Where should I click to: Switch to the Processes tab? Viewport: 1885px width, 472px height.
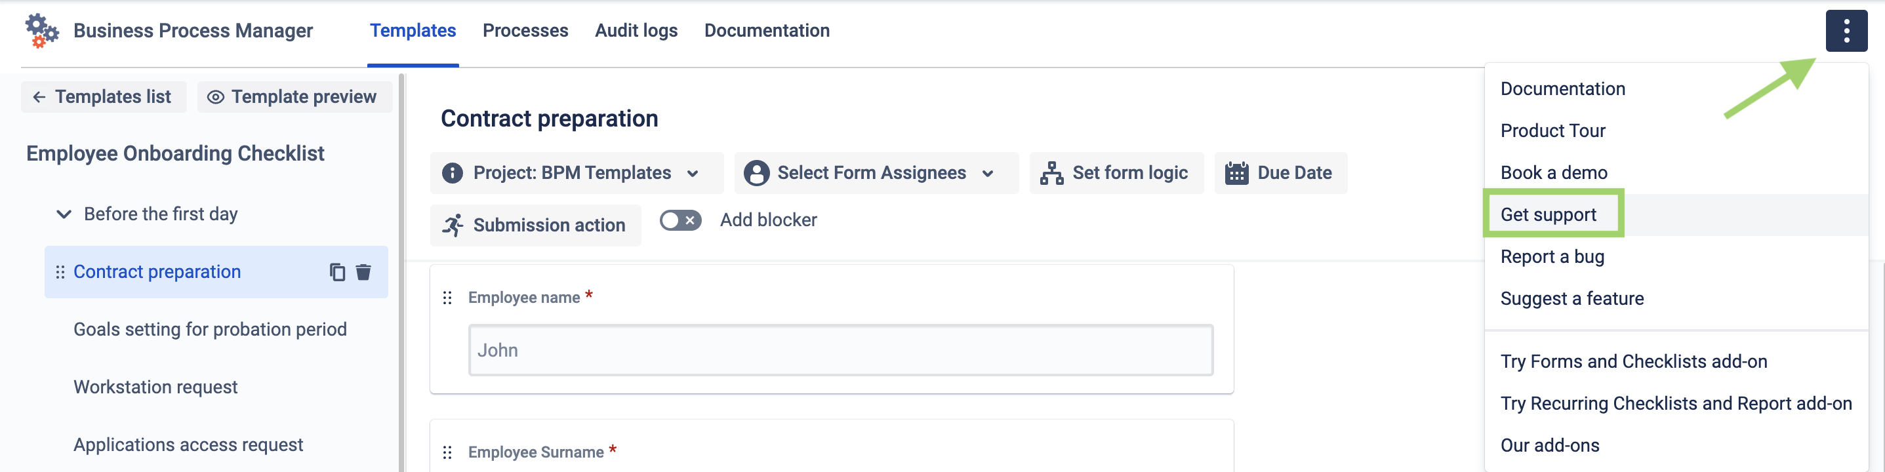pos(525,31)
